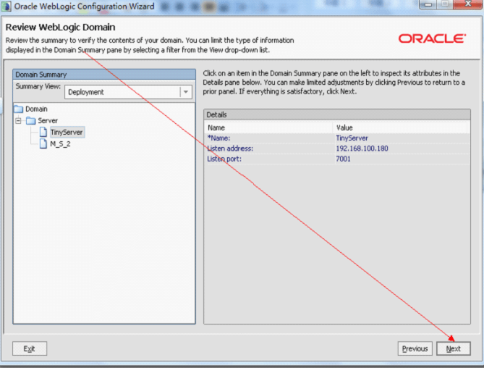Select the Domain folder icon
This screenshot has height=368, width=484.
(19, 109)
